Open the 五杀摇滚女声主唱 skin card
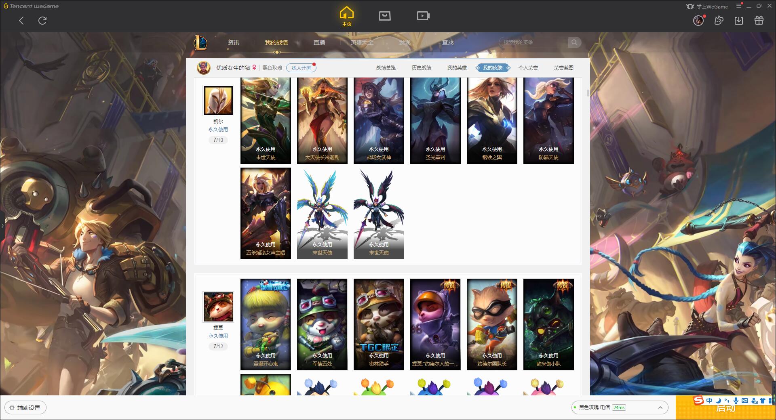This screenshot has height=420, width=776. 266,214
